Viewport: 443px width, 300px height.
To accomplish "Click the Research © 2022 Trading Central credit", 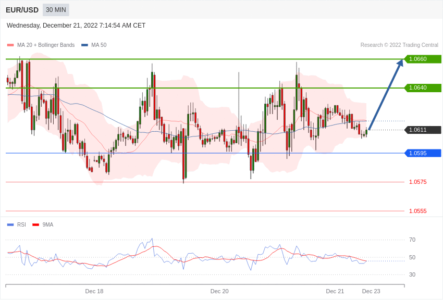I will [399, 45].
